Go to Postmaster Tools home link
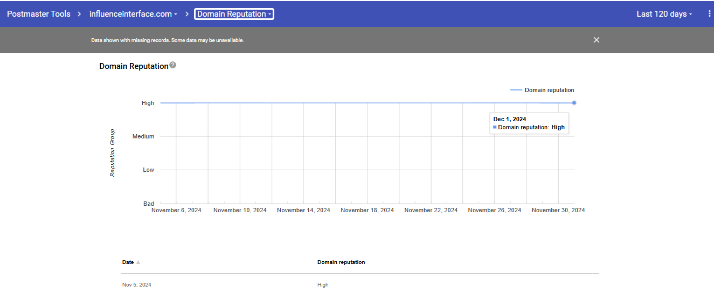 pyautogui.click(x=39, y=14)
